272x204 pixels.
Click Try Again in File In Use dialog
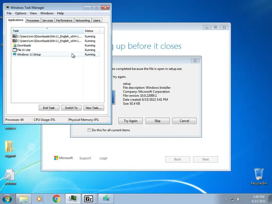[130, 121]
